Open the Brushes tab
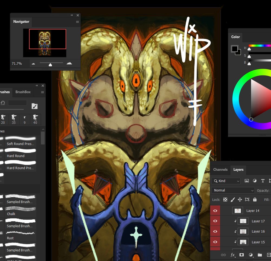 (x=5, y=92)
